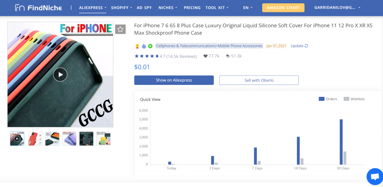Click the heart wishlist count icon
Screen dimensions: 383x187
[205, 56]
